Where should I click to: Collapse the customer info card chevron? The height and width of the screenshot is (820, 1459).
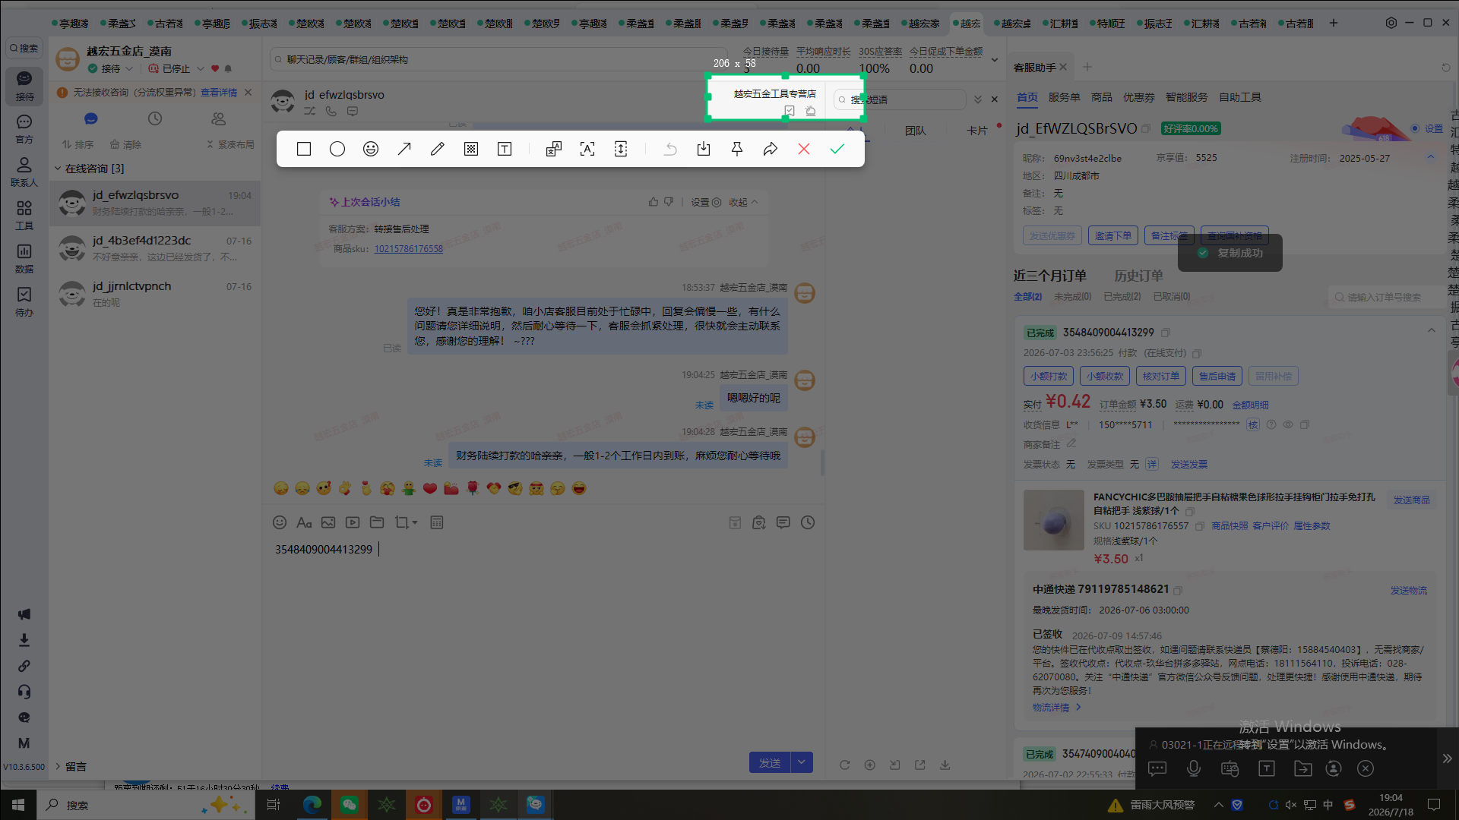[x=1430, y=157]
